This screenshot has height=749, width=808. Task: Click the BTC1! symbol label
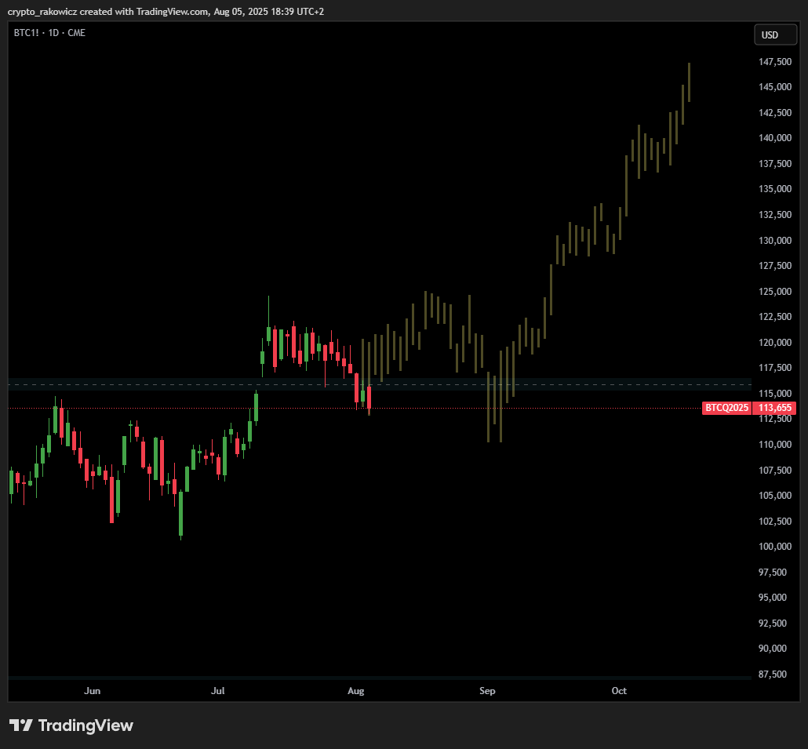click(27, 33)
